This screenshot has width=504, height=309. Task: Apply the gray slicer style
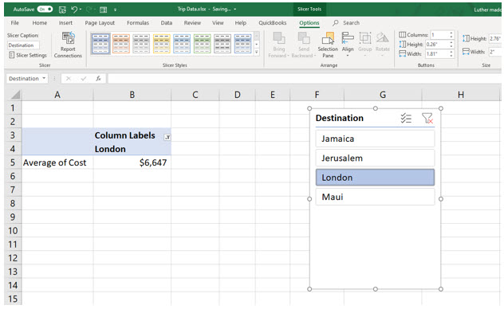coord(141,44)
